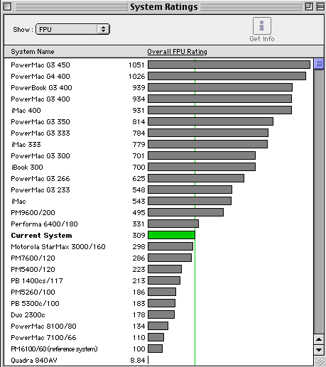Select the iMac 400 row
This screenshot has width=326, height=367.
click(x=158, y=110)
